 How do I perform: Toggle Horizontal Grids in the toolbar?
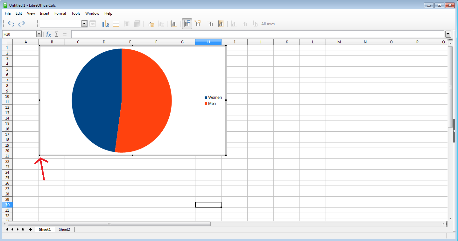pos(210,24)
